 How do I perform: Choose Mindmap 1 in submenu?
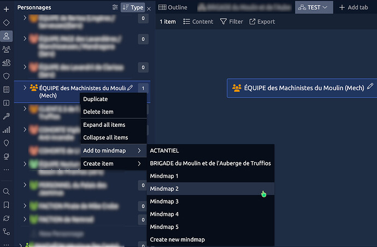[210, 176]
